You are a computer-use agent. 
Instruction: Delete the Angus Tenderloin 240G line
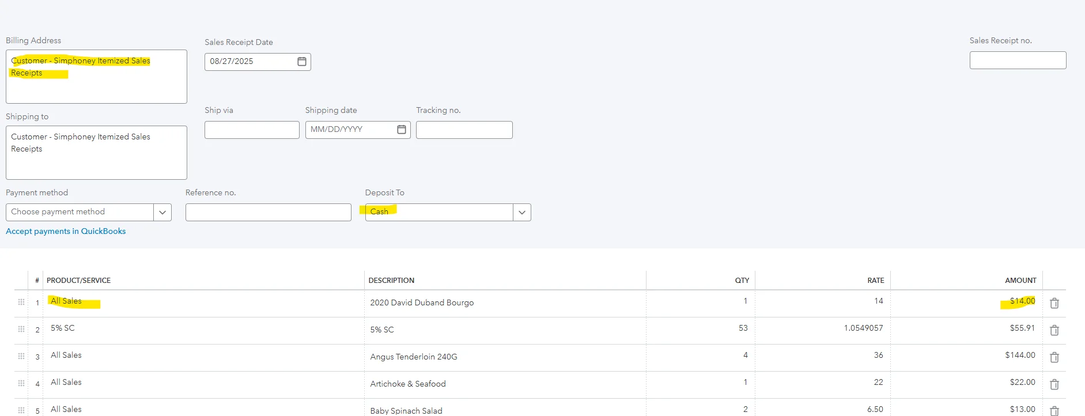1054,357
